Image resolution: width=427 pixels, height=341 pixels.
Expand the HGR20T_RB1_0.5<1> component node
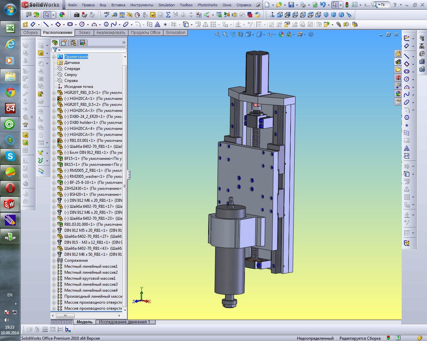pyautogui.click(x=54, y=93)
